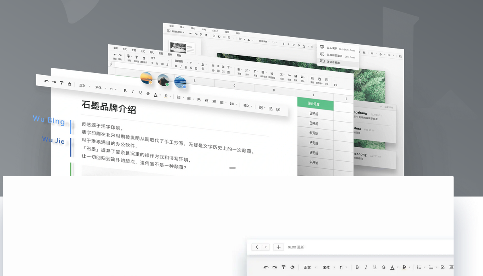This screenshot has height=276, width=483.
Task: Click the slide thumbnail in presentation window
Action: (x=182, y=48)
